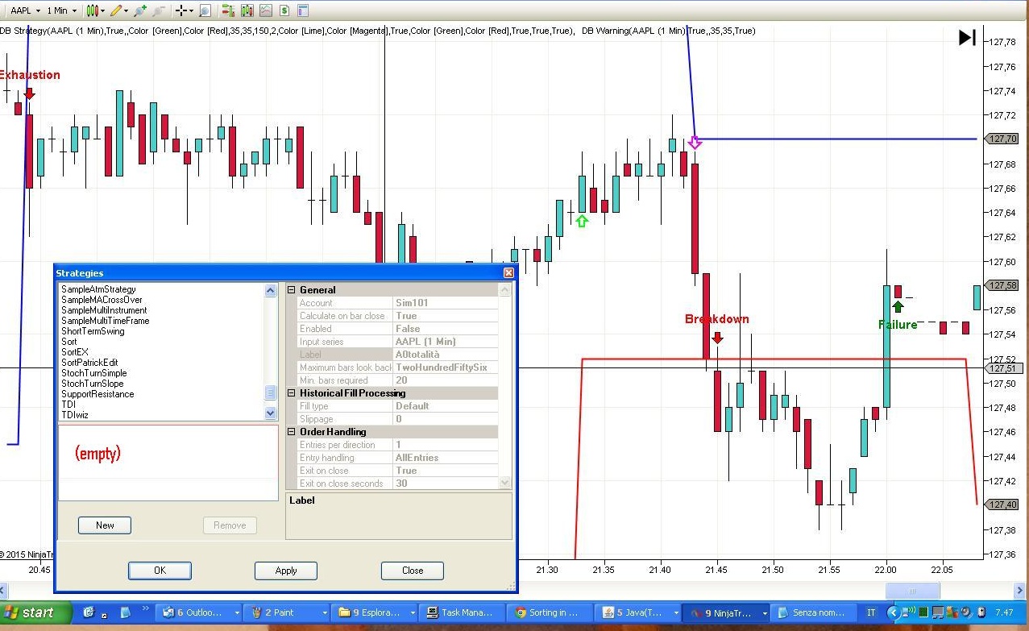This screenshot has width=1029, height=631.
Task: Click the Exhaustion signal arrow on chart
Action: click(30, 93)
